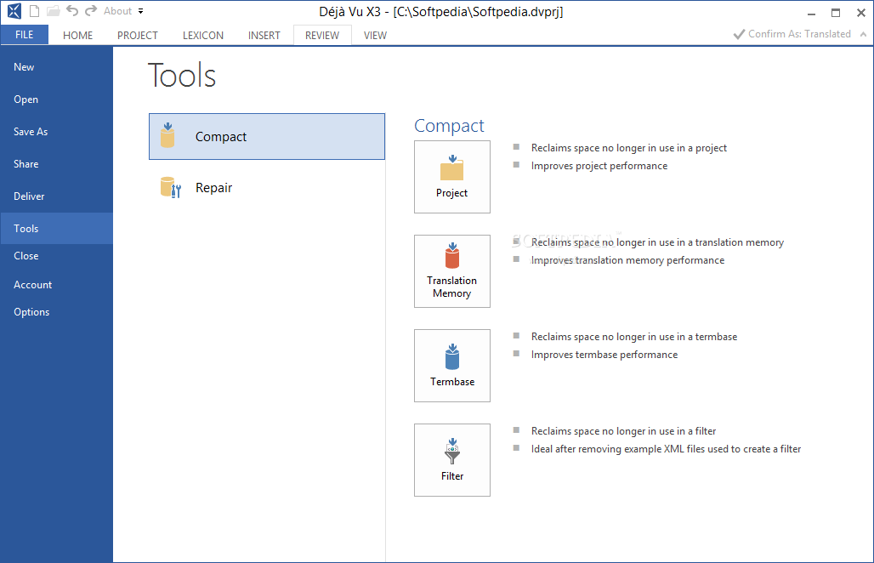Click the Déjà Vu X3 app logo icon
Image resolution: width=874 pixels, height=563 pixels.
14,10
